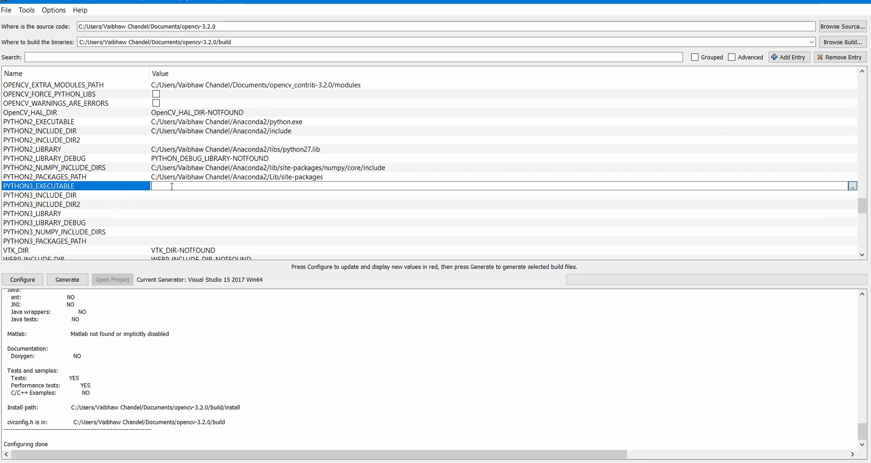Click the PYTHON3_EXECUTABLE value edit field

coord(499,186)
